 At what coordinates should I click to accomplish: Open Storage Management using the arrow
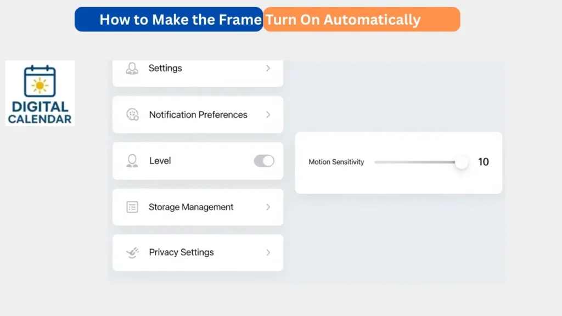(268, 207)
